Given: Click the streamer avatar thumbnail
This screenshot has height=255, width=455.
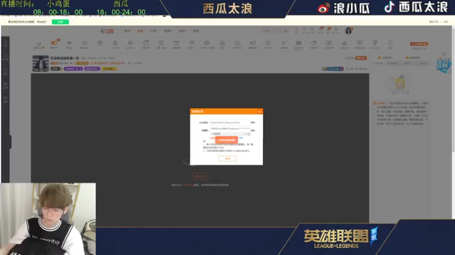Looking at the screenshot, I should click(x=40, y=63).
